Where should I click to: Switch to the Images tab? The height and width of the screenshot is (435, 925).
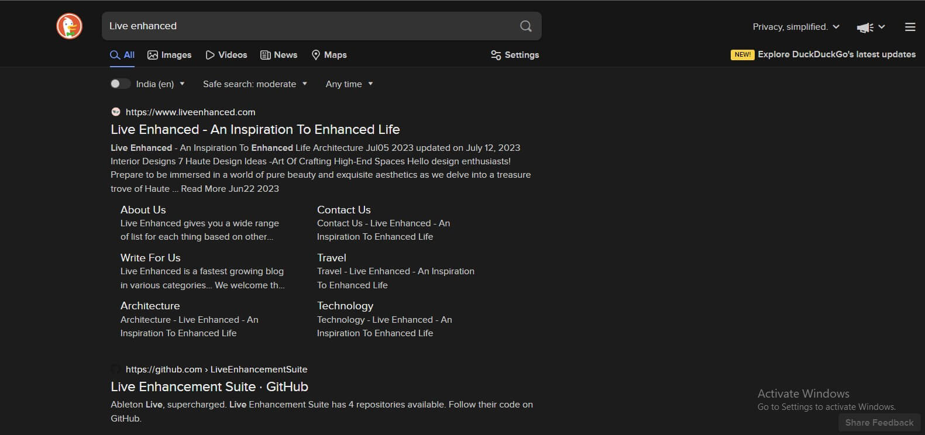click(170, 55)
